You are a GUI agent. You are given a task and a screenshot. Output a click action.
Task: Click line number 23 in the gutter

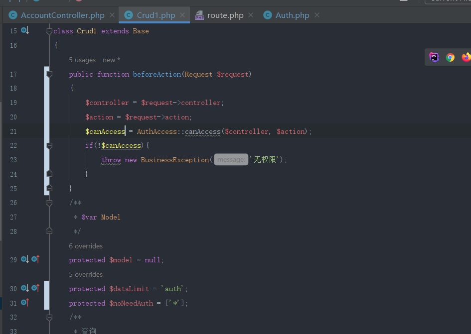point(13,160)
